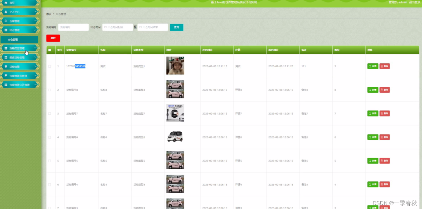Viewport: 422px width, 209px height.
Task: Delete the 测试 row with 删除
Action: [385, 66]
